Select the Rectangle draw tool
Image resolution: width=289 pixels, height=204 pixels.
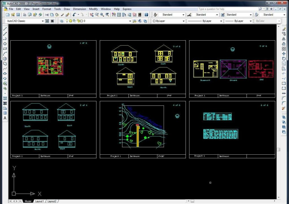click(x=5, y=49)
